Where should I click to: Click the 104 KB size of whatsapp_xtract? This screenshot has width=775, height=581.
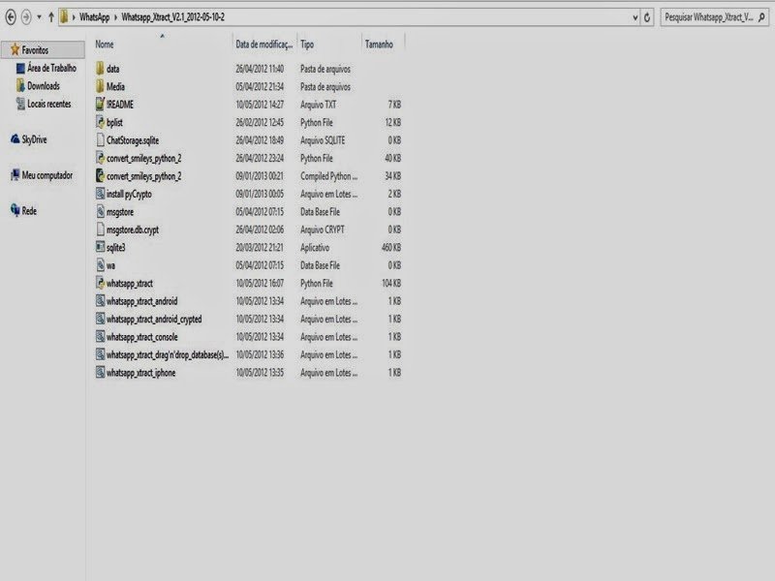tap(391, 283)
